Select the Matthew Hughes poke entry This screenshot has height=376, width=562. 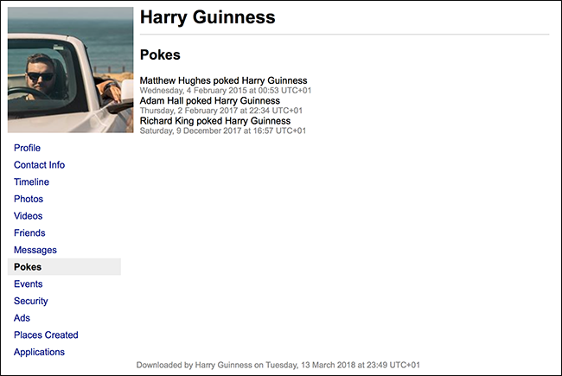point(223,81)
